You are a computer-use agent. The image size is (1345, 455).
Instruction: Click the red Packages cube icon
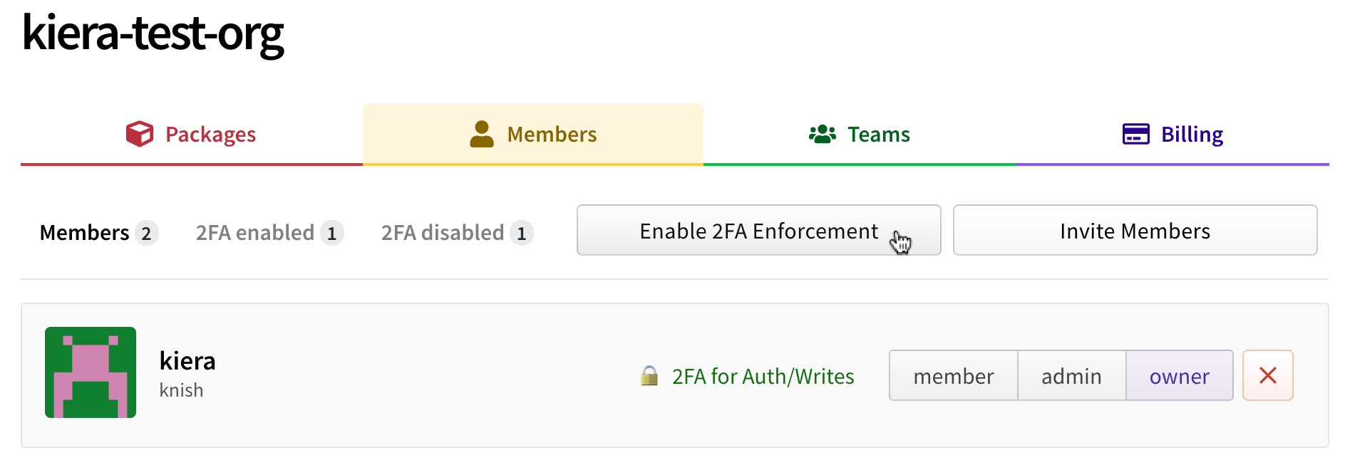[140, 134]
